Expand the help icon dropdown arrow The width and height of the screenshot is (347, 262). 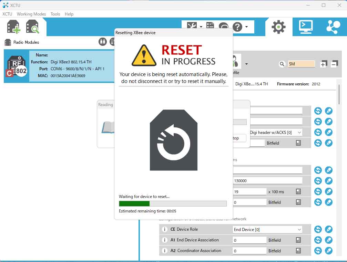pyautogui.click(x=246, y=27)
